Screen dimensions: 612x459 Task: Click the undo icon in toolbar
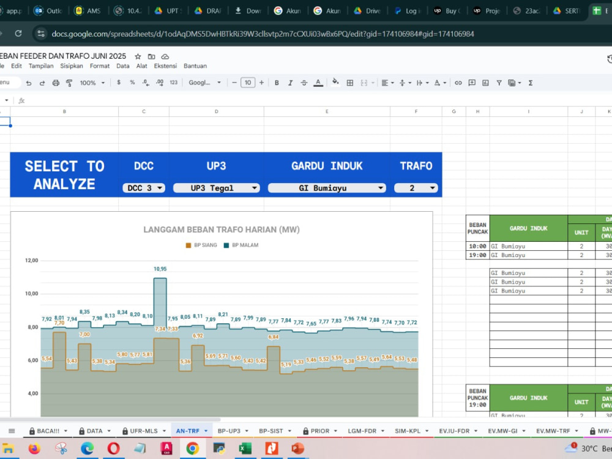(x=29, y=83)
